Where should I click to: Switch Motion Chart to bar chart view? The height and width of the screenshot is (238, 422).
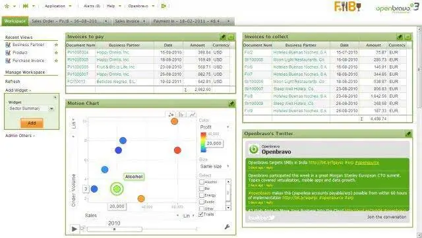(182, 115)
